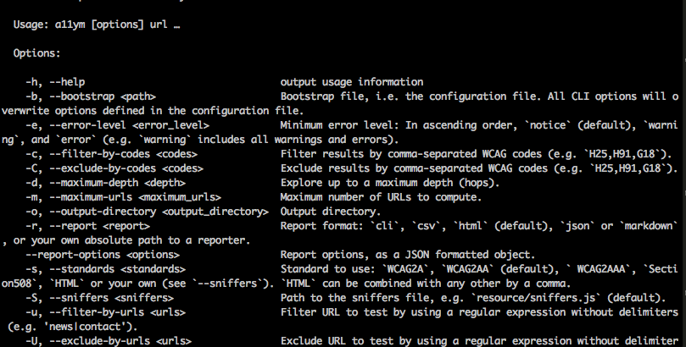Viewport: 686px width, 347px height.
Task: Click 'Maximum number of URLs to compute.' text
Action: click(381, 197)
